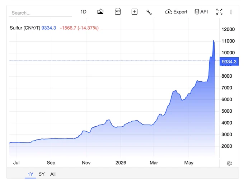244x185 pixels.
Task: Select the All range tab
Action: tap(53, 174)
